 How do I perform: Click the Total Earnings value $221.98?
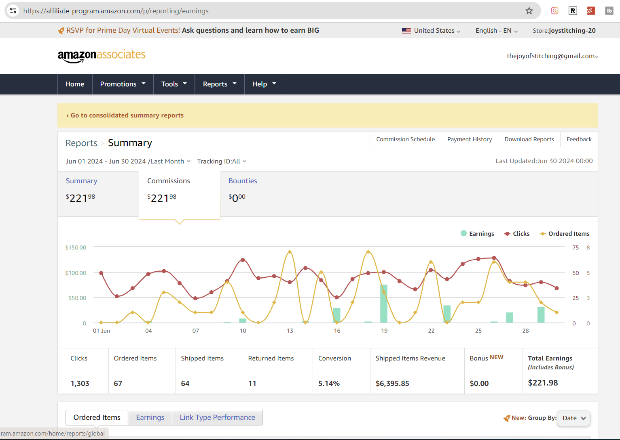tap(543, 383)
